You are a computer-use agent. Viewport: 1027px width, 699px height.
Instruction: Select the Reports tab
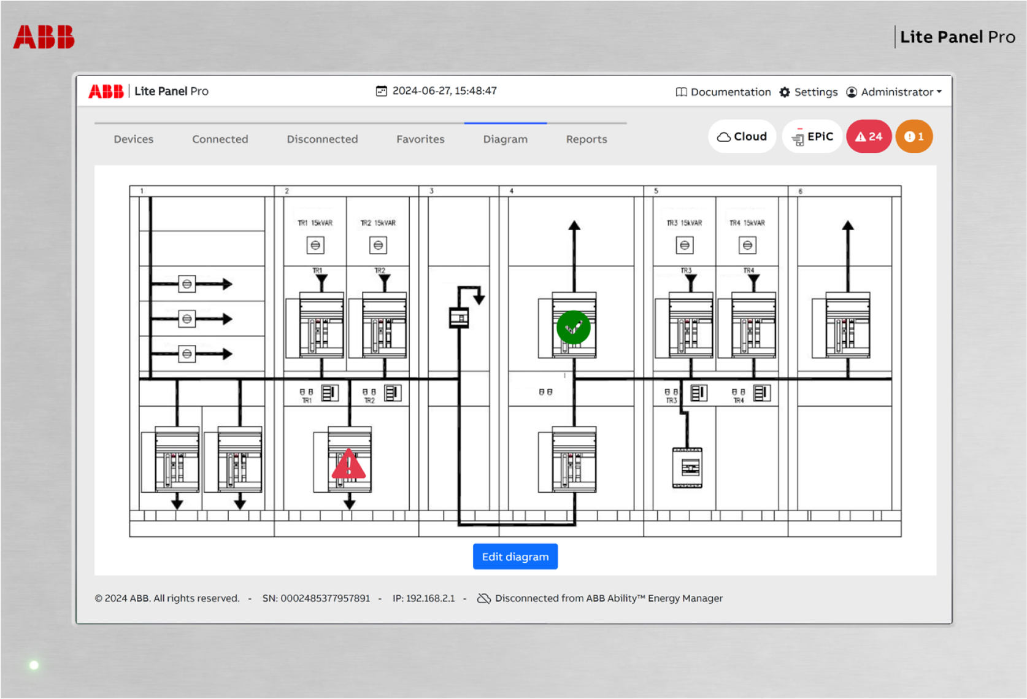click(x=586, y=139)
